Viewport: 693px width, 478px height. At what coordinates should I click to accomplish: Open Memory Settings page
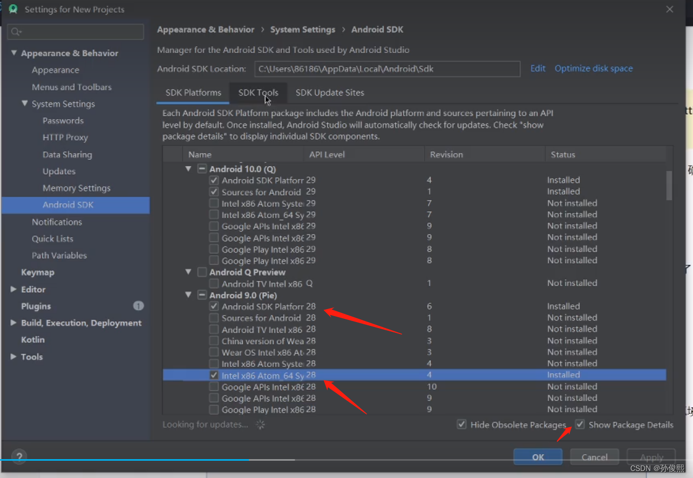click(77, 188)
